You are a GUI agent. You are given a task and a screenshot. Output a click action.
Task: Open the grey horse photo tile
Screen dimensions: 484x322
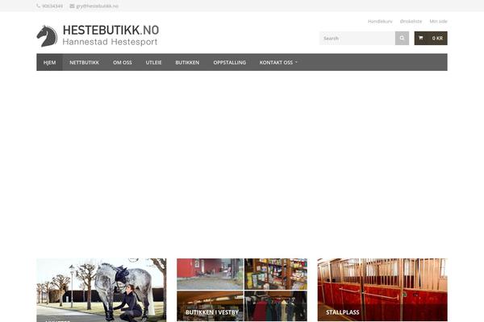coord(102,290)
